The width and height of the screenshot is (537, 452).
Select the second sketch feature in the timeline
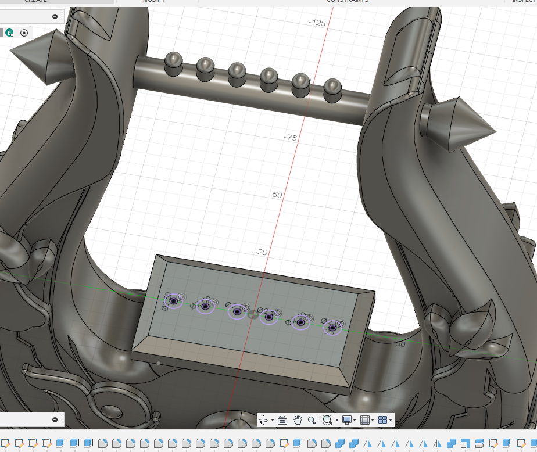click(19, 443)
